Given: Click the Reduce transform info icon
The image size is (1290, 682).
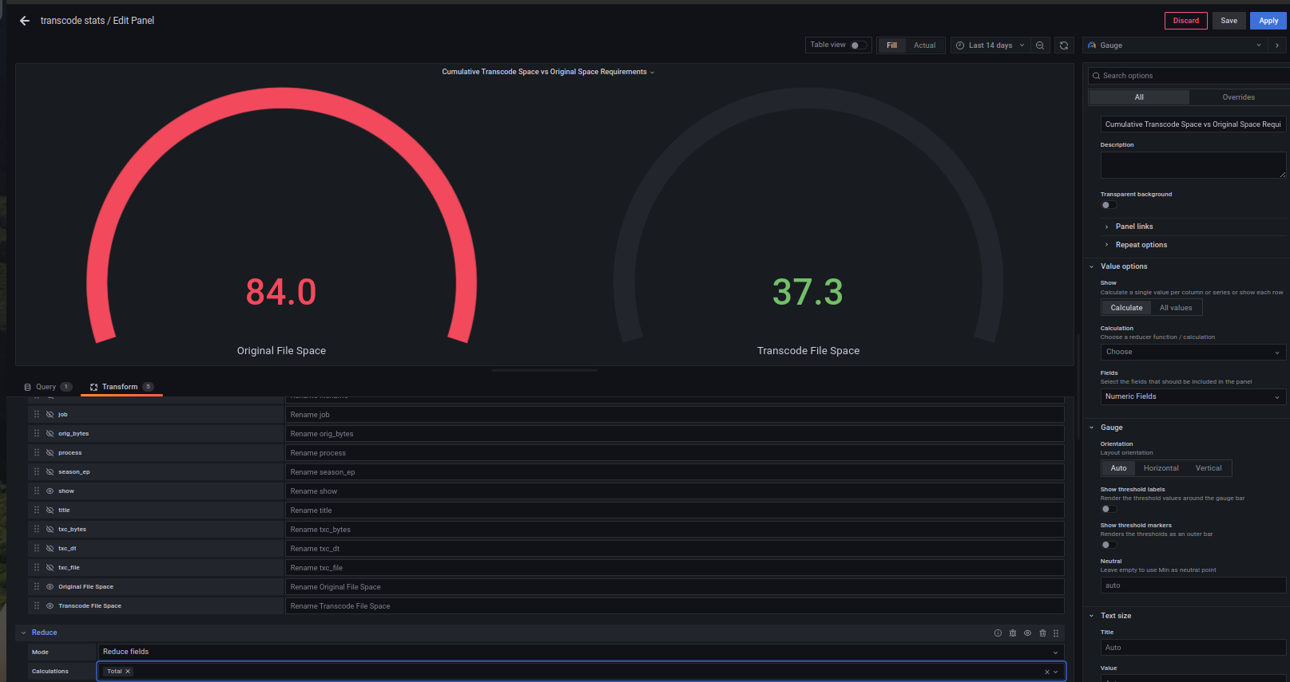Looking at the screenshot, I should point(998,633).
